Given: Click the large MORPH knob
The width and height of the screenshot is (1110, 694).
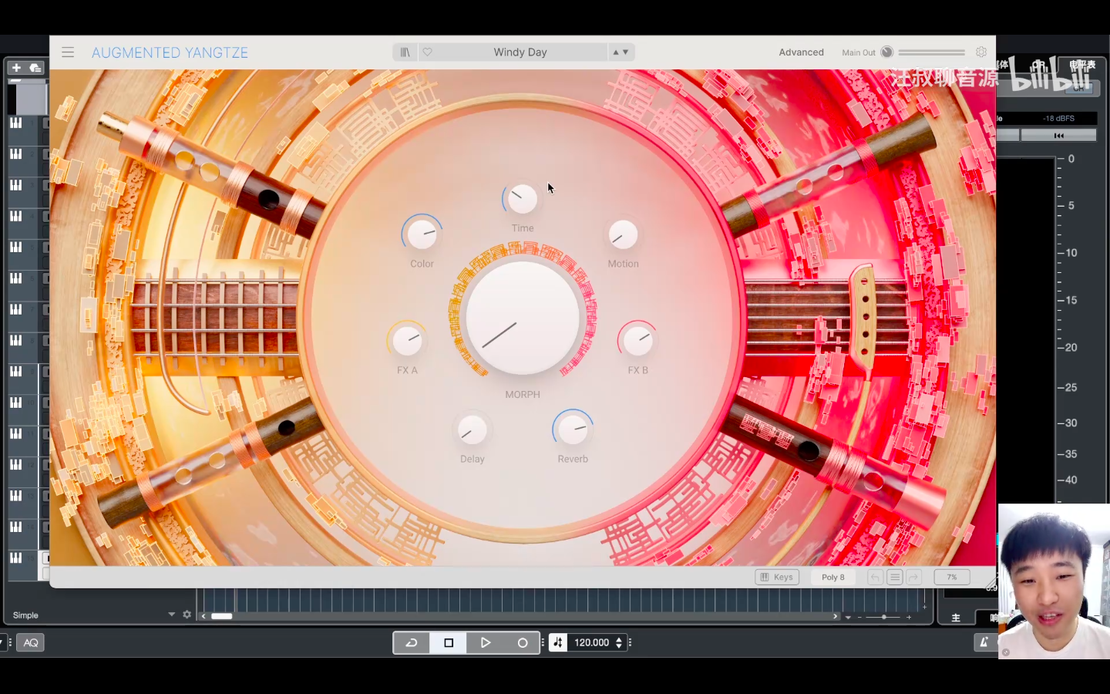Looking at the screenshot, I should 523,318.
